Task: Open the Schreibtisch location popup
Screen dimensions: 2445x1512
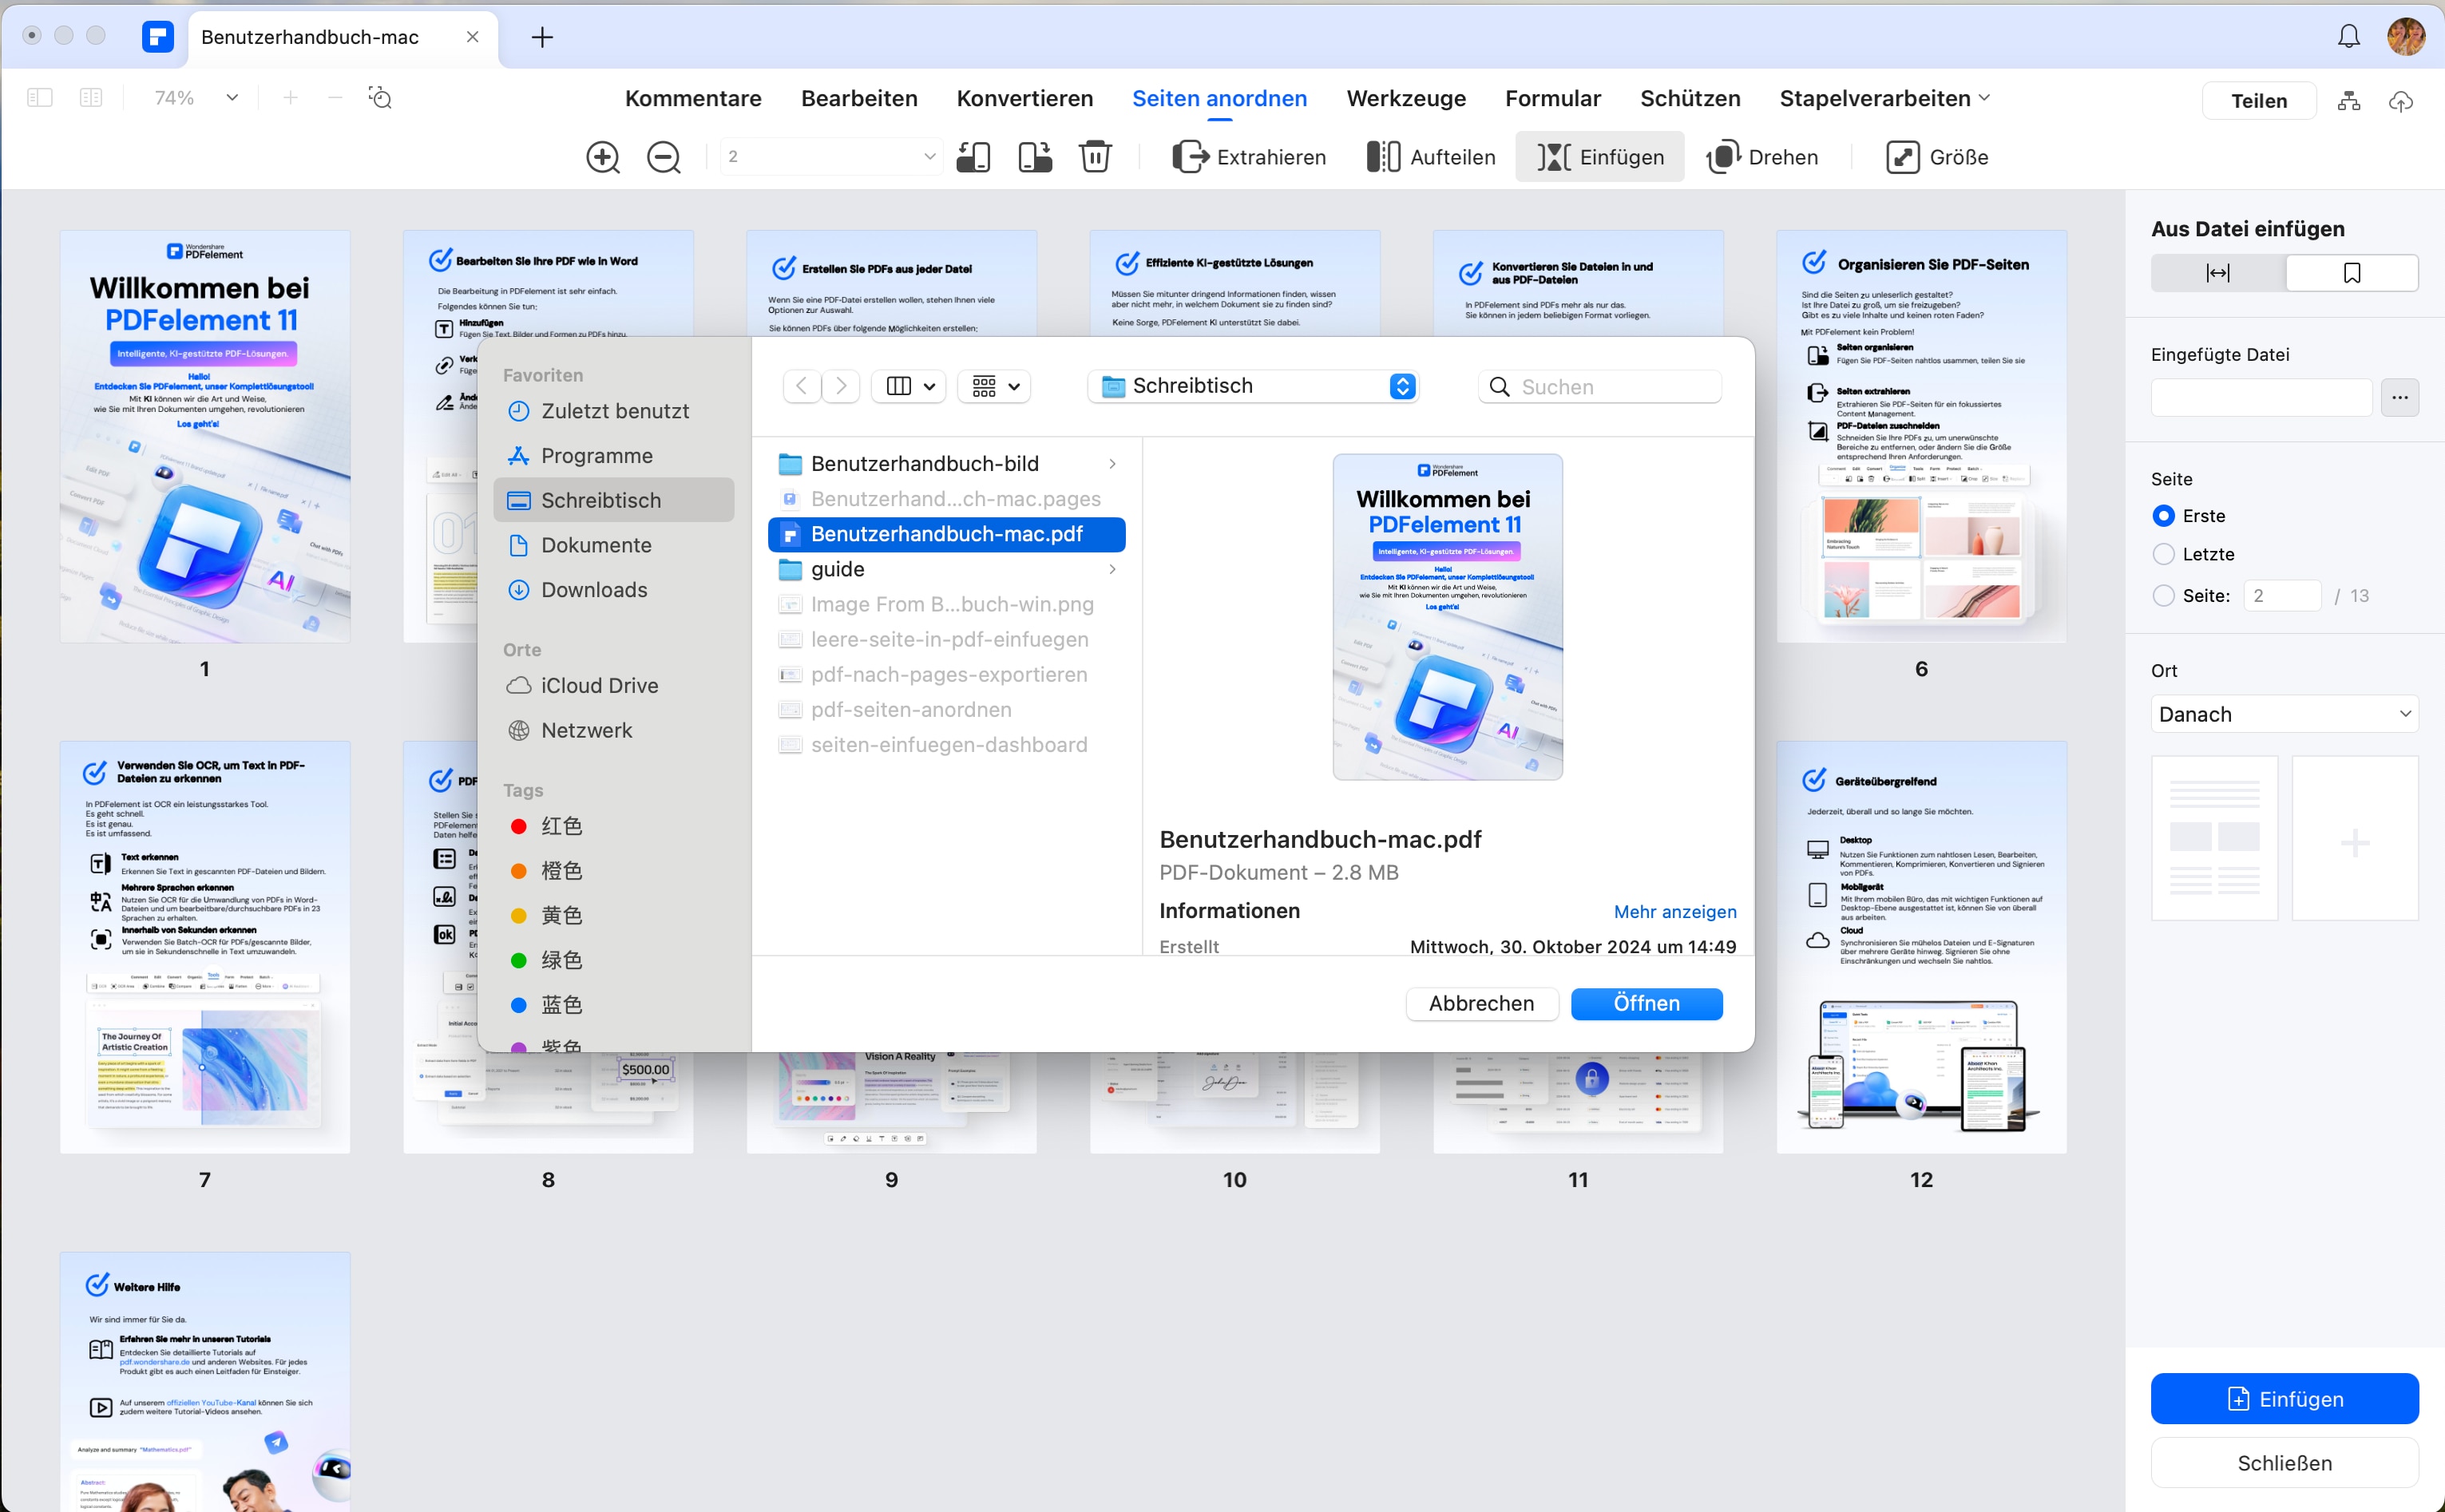Action: coord(1253,386)
